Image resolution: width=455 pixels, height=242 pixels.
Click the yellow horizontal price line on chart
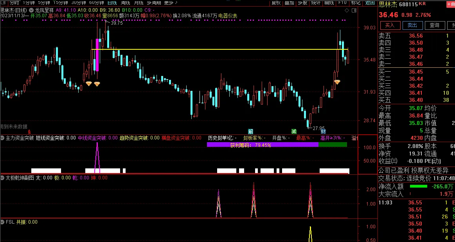[219, 49]
